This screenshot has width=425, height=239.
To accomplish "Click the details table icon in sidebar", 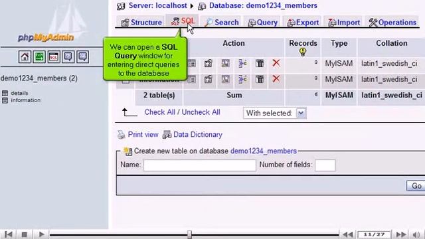I will pos(5,93).
